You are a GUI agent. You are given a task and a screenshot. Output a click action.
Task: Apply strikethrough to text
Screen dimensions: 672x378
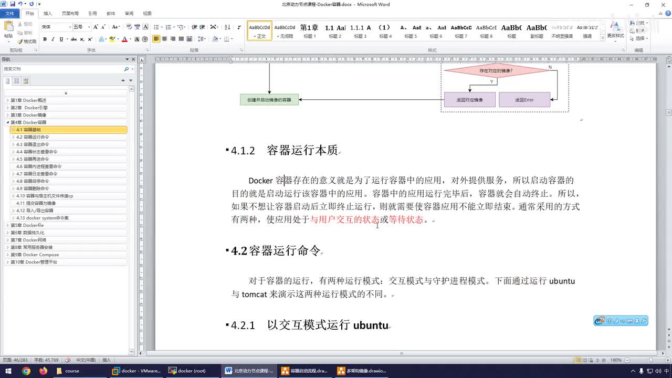click(x=73, y=39)
